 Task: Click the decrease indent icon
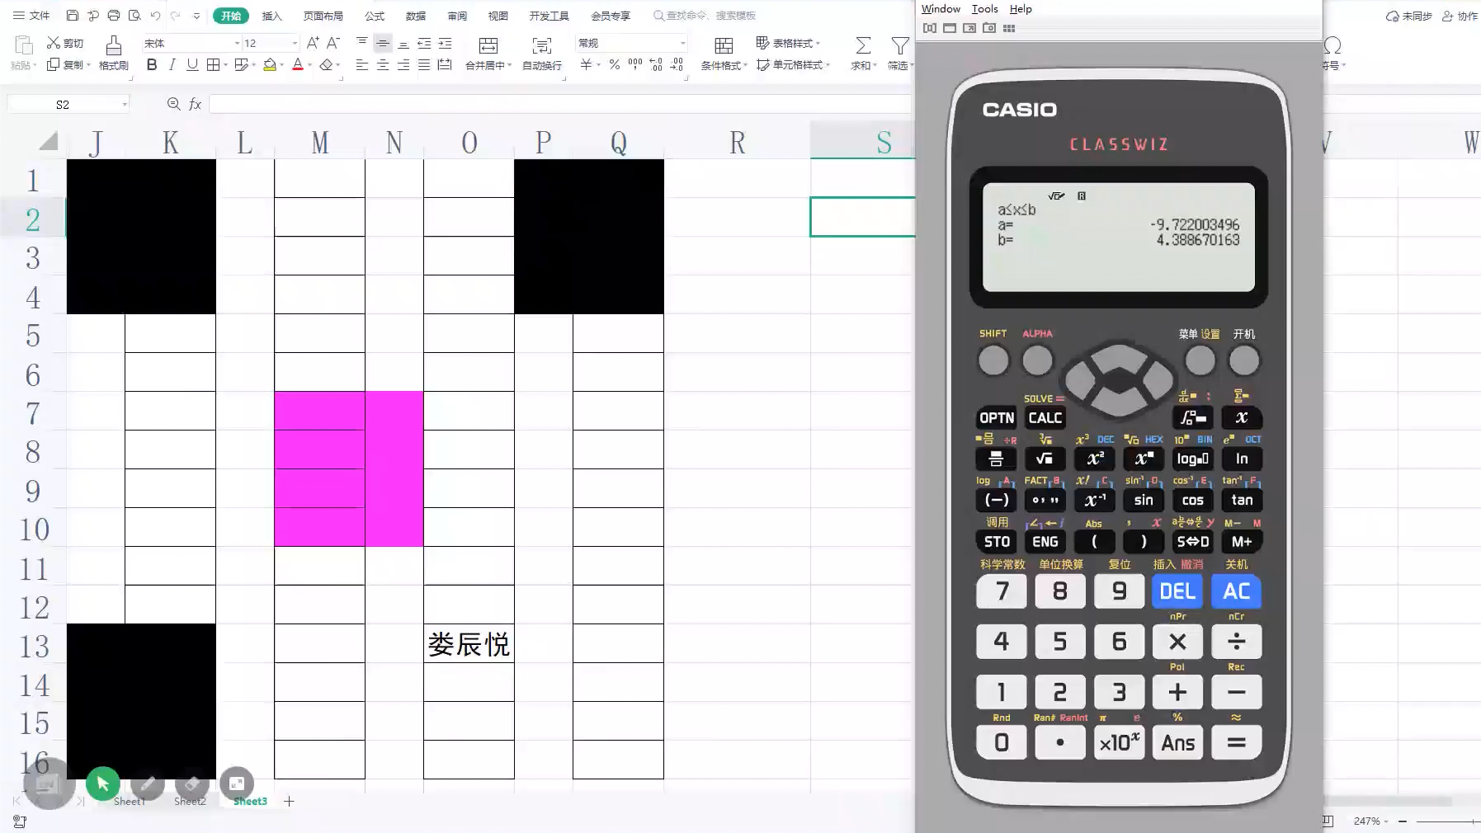coord(424,42)
